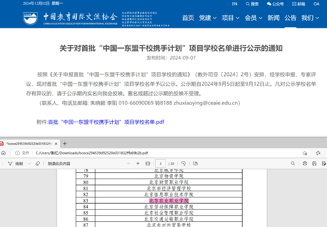Click the fit-to-width icon
The width and height of the screenshot is (327, 227).
pos(148,164)
